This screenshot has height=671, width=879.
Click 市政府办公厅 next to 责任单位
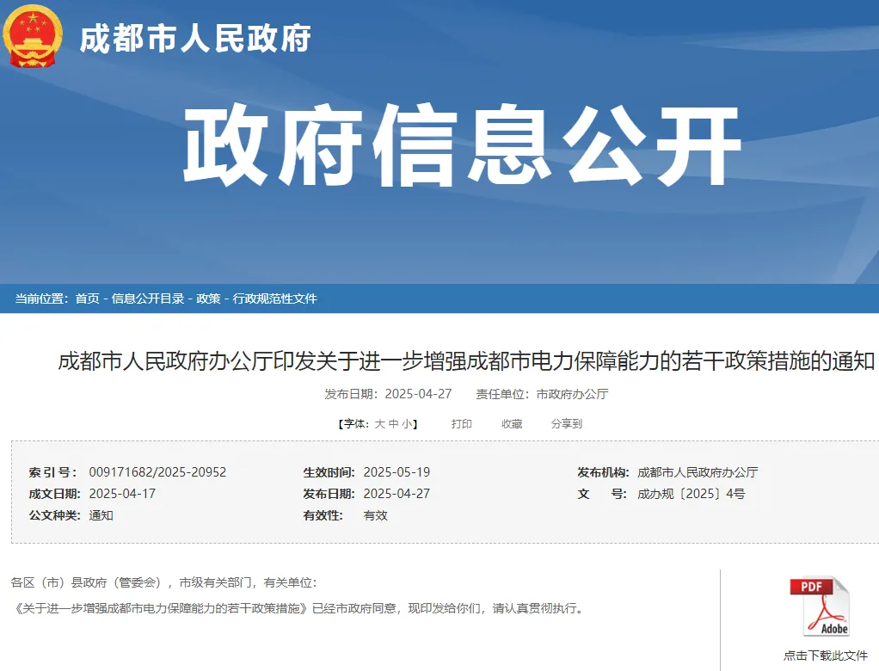click(x=572, y=394)
